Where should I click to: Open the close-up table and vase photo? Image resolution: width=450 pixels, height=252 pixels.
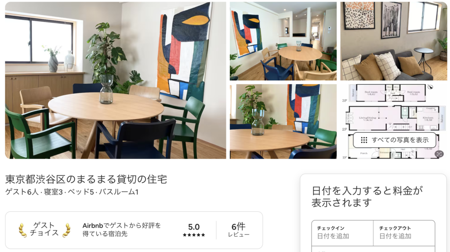point(283,122)
